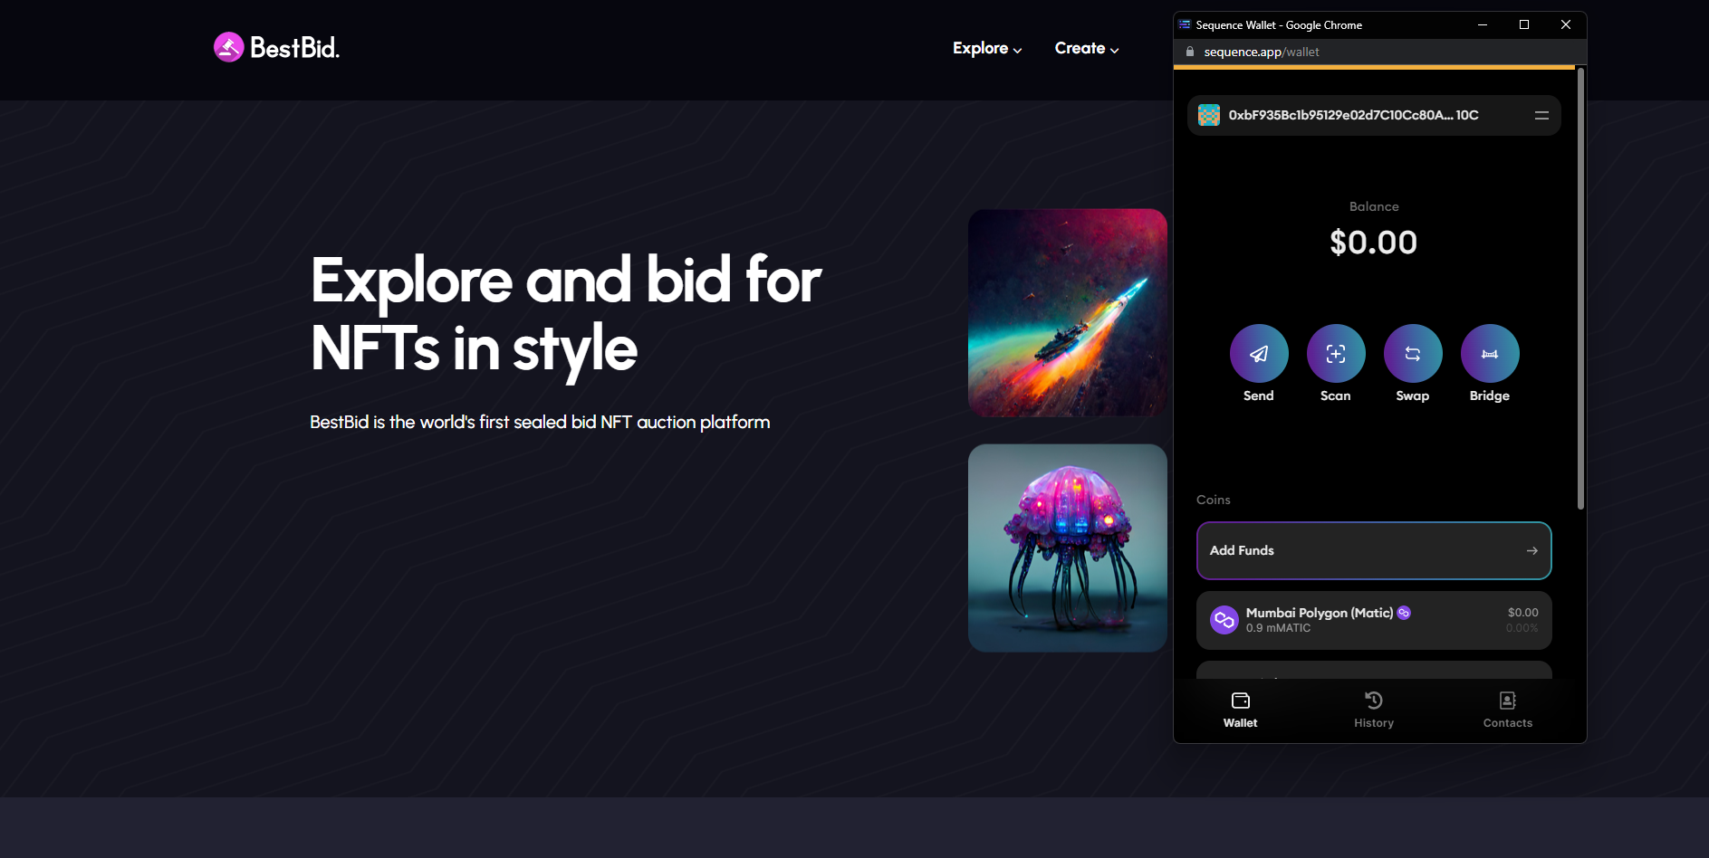Switch to the History tab
The width and height of the screenshot is (1709, 858).
coord(1373,709)
